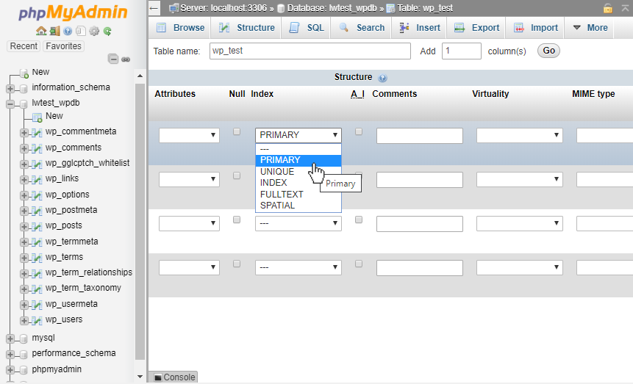
Task: Click the Table name input field
Action: point(310,51)
